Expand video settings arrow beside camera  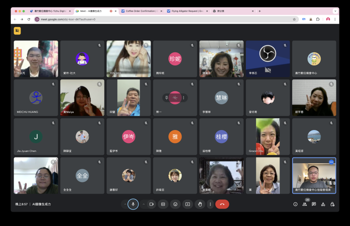coord(143,204)
